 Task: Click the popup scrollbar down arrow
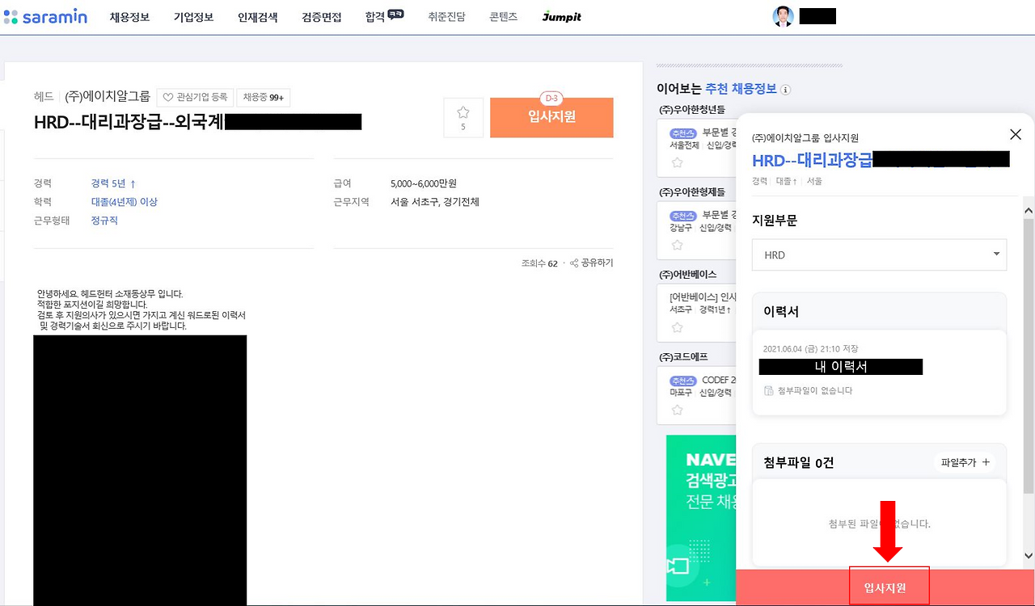pyautogui.click(x=1029, y=556)
